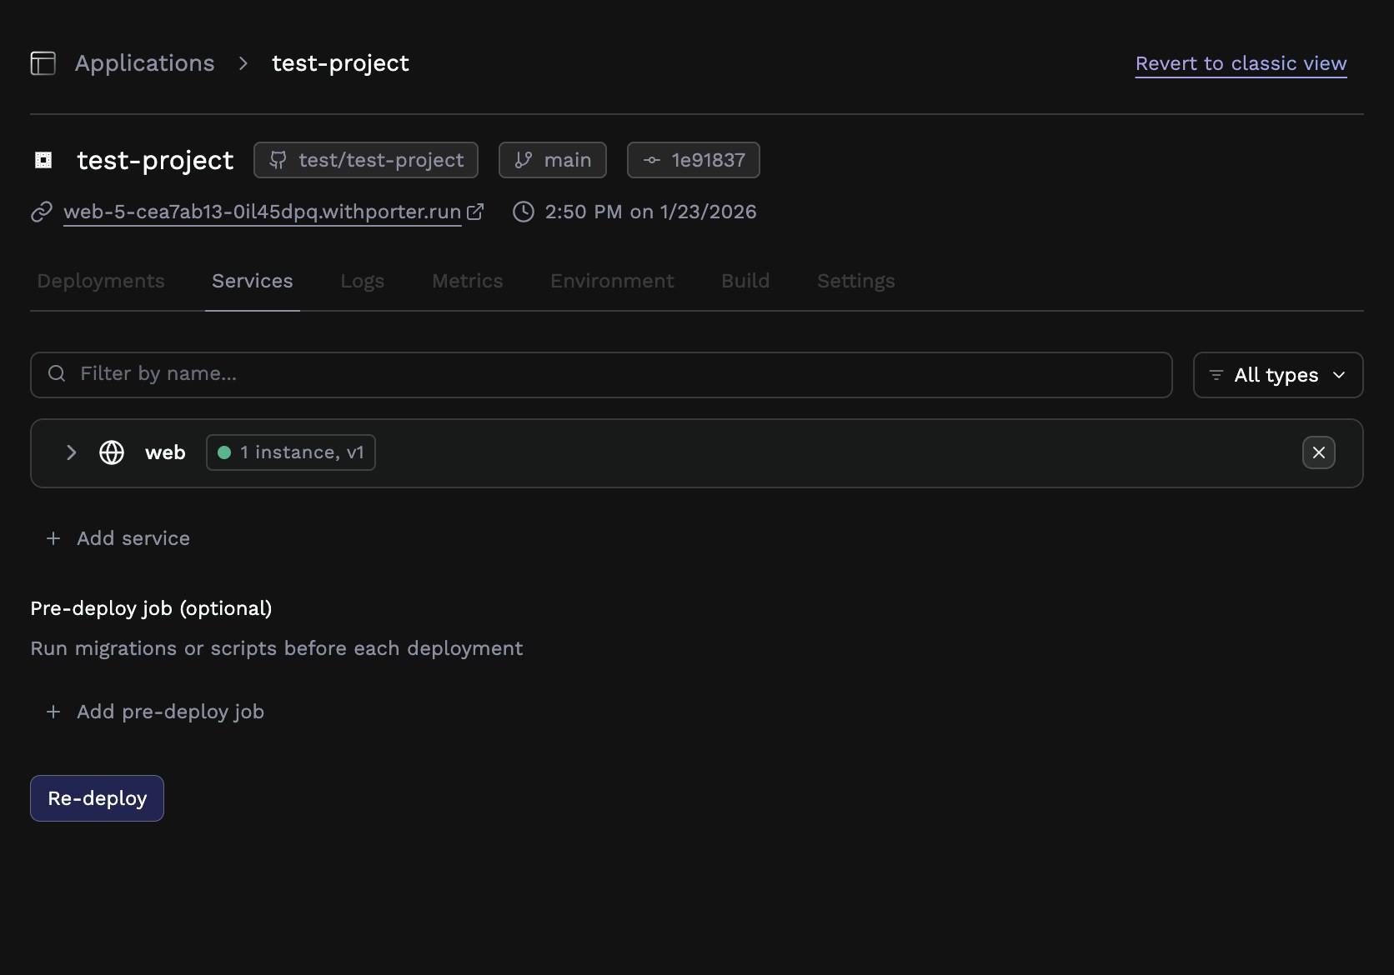Click the GitHub icon in the test/test-project badge
Viewport: 1394px width, 975px height.
point(278,160)
